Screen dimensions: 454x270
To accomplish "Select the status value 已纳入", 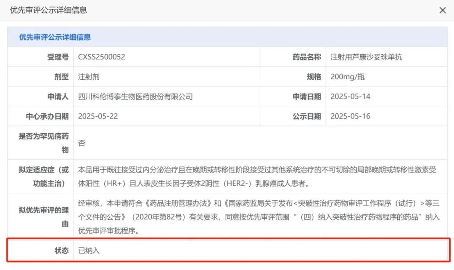I will tap(89, 251).
